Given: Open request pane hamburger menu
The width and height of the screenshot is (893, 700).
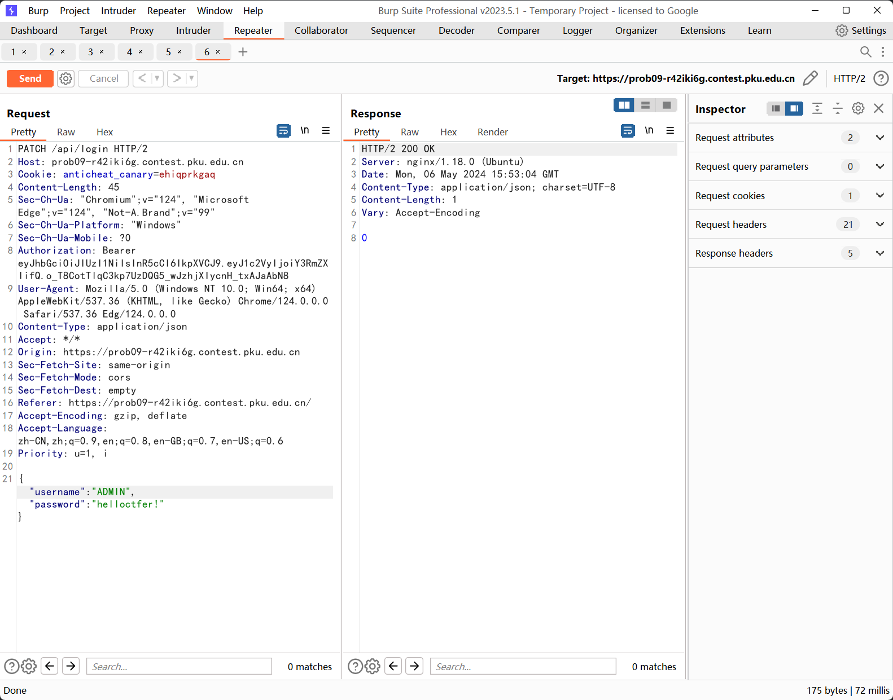Looking at the screenshot, I should (326, 130).
